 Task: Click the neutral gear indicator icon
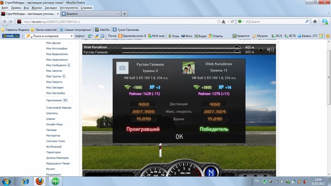click(212, 172)
